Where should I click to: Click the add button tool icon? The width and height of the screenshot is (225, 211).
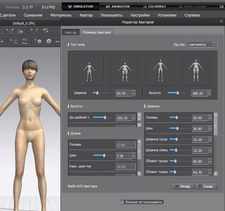(49, 41)
